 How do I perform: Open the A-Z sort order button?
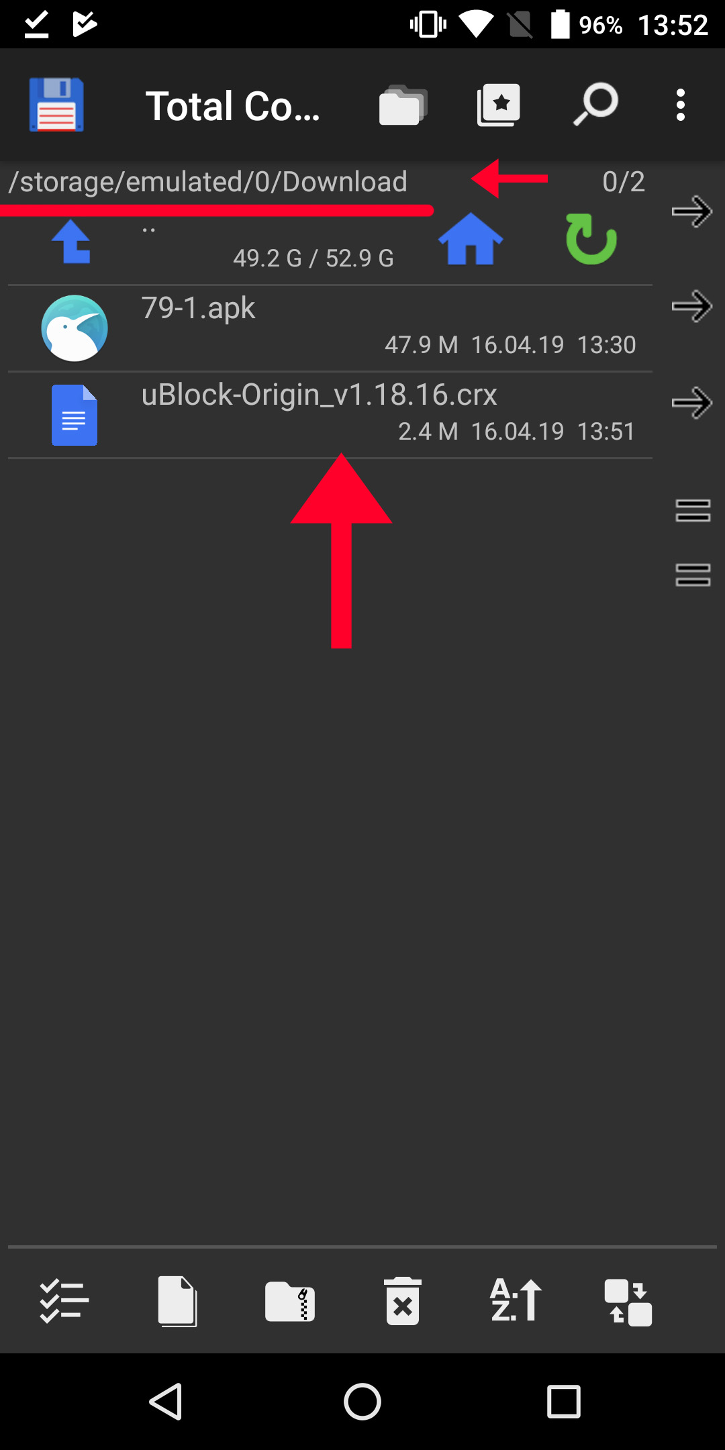[516, 1301]
